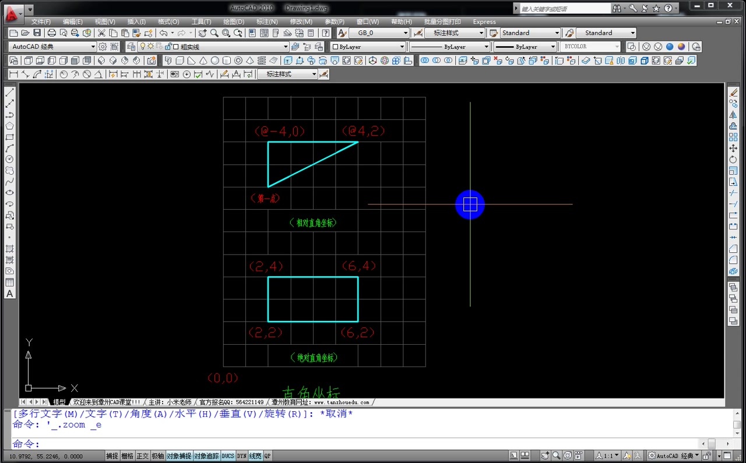This screenshot has width=746, height=463.
Task: Click the Erase tool in the Modify toolbar
Action: (734, 93)
